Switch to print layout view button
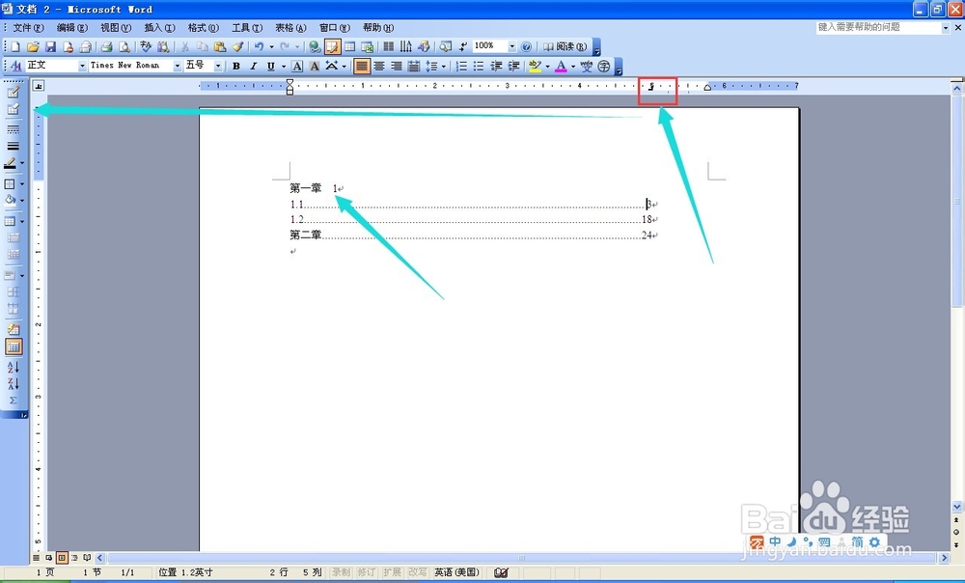Screen dimensions: 965x583 (x=62, y=558)
